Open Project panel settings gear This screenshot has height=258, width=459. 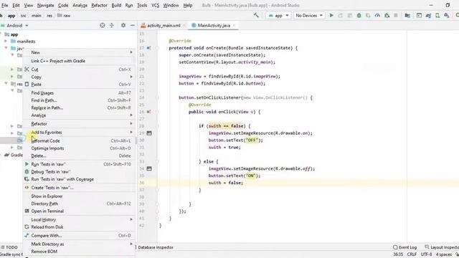(123, 26)
